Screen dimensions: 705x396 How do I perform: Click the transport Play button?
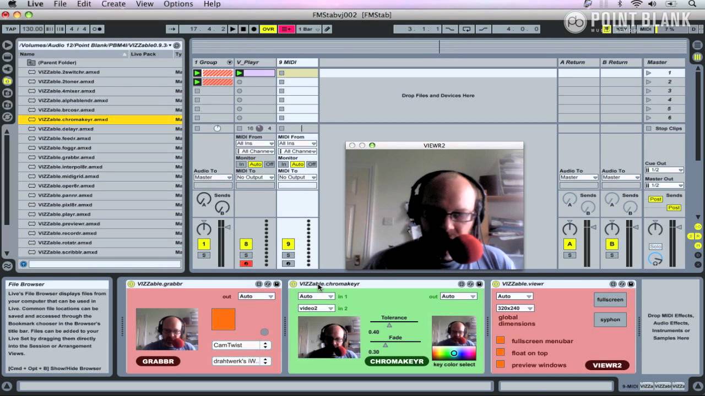[x=233, y=29]
